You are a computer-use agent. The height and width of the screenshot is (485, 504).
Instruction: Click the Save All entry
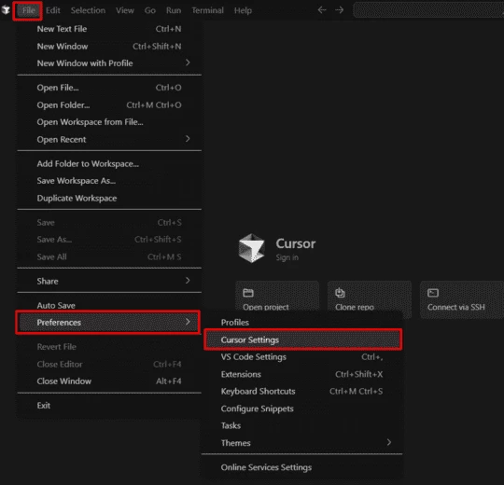(x=109, y=256)
